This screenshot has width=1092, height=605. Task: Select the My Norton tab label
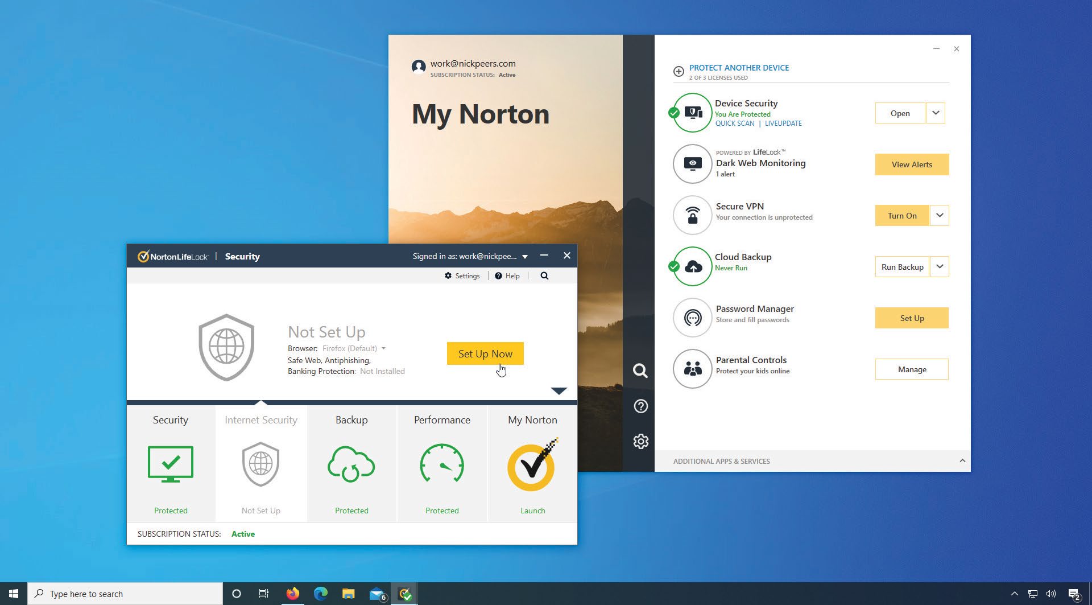tap(532, 419)
